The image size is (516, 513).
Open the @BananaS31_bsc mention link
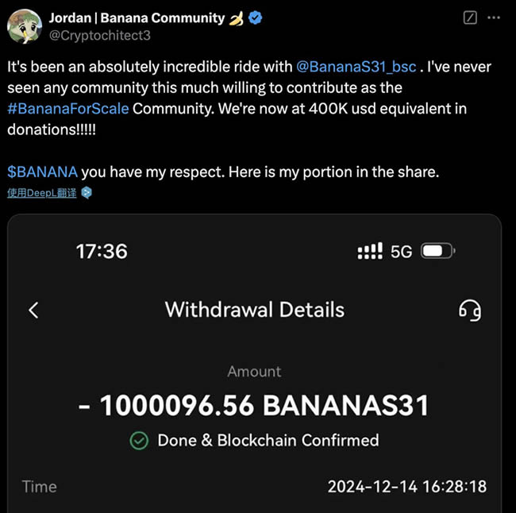356,67
